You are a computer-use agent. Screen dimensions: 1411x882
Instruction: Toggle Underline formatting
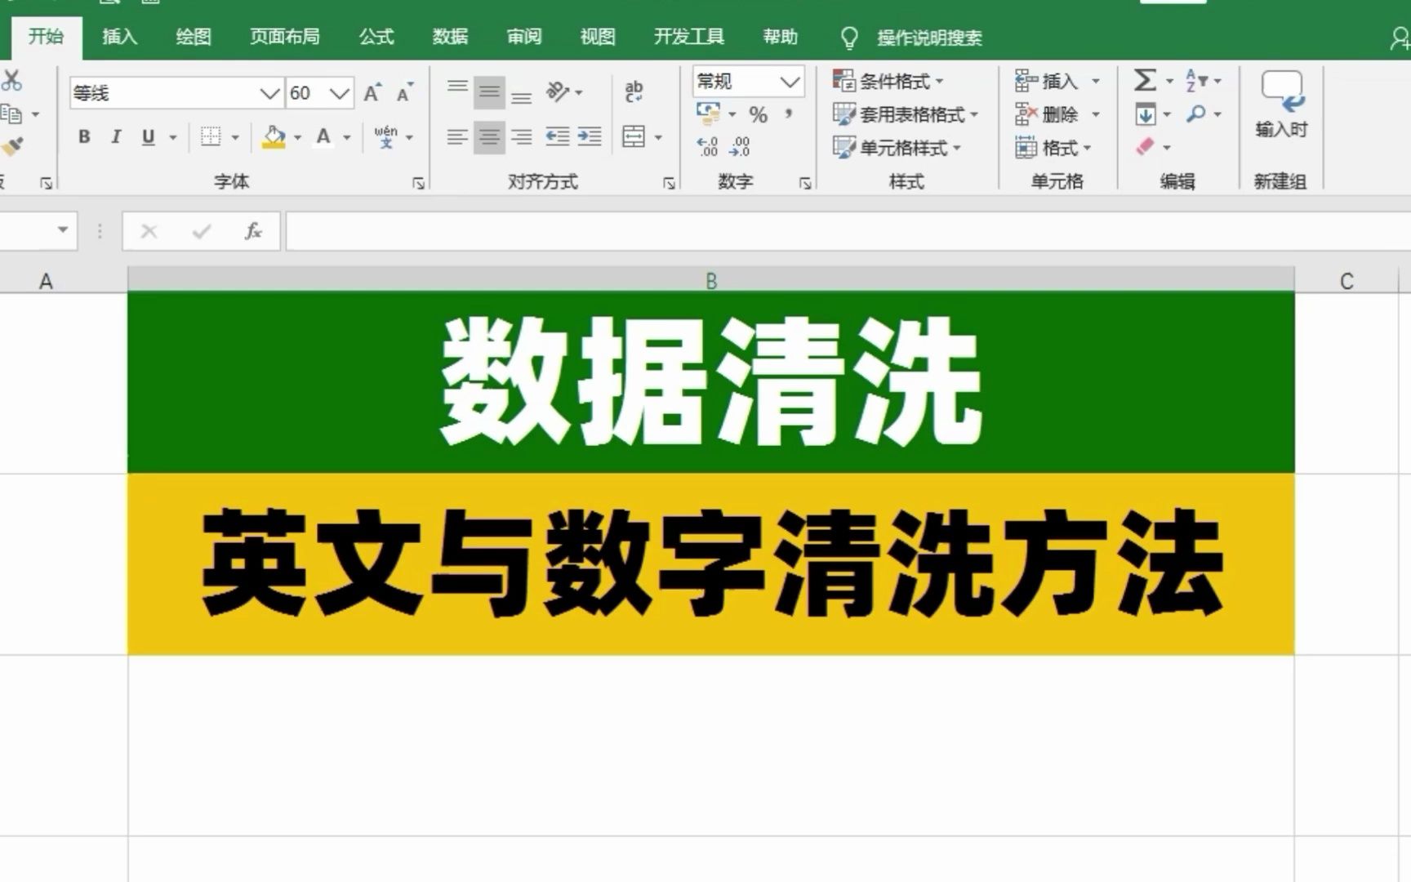[x=148, y=137]
